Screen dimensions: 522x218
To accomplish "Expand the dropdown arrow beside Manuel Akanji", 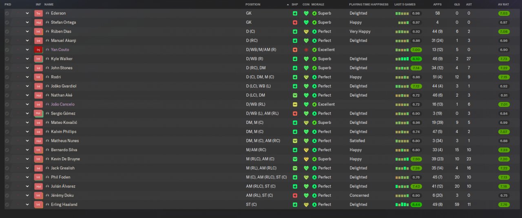I will click(27, 41).
